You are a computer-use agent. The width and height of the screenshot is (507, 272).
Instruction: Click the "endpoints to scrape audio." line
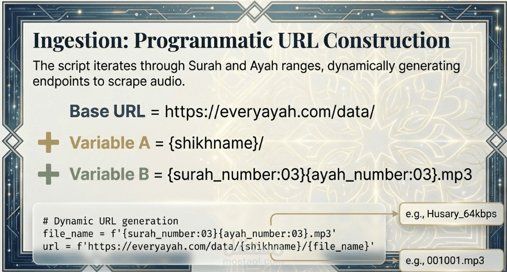tap(109, 81)
